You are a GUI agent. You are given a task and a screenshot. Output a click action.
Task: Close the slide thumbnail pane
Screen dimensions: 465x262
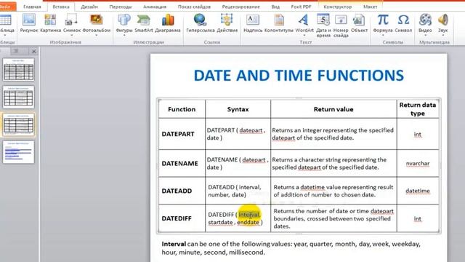[34, 51]
